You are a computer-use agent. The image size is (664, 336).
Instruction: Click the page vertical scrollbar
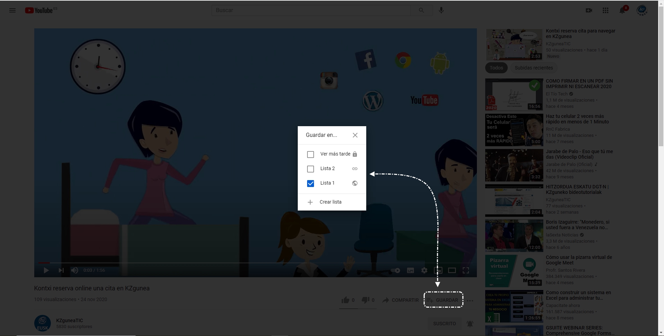tap(661, 76)
